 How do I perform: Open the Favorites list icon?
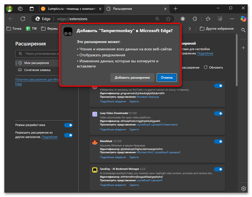pos(208,19)
